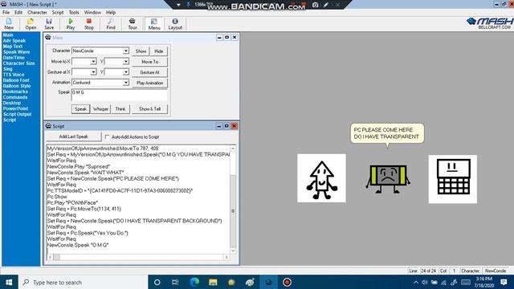514x289 pixels.
Task: Open the Character menu
Action: point(37,13)
